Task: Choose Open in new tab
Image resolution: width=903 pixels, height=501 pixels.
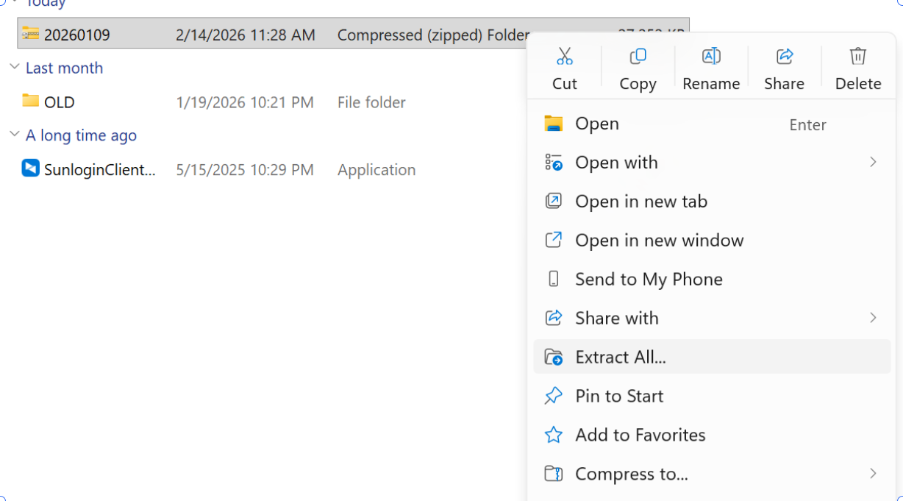Action: [640, 202]
